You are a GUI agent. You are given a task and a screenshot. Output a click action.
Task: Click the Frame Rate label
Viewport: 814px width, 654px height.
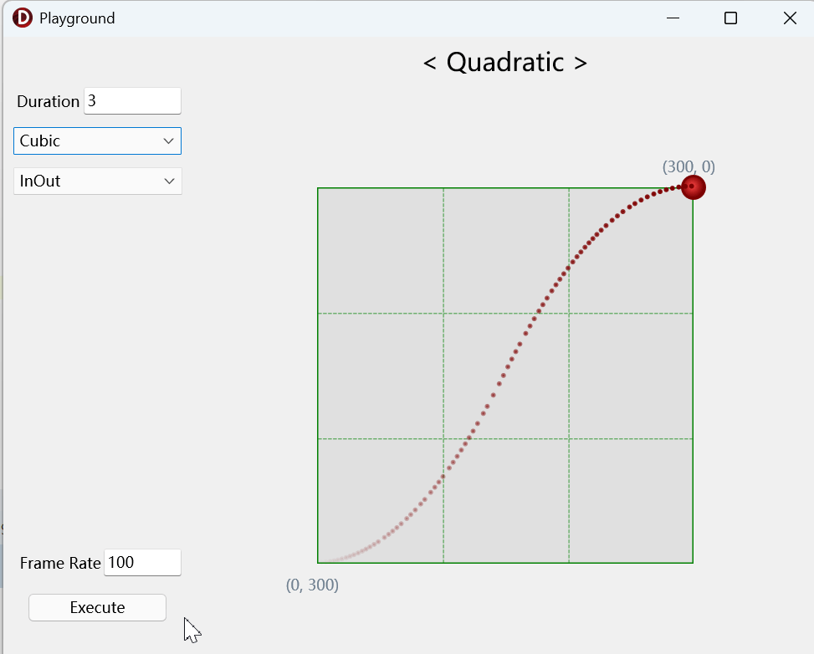[60, 563]
